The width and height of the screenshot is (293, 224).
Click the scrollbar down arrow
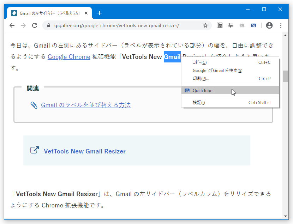(285, 216)
